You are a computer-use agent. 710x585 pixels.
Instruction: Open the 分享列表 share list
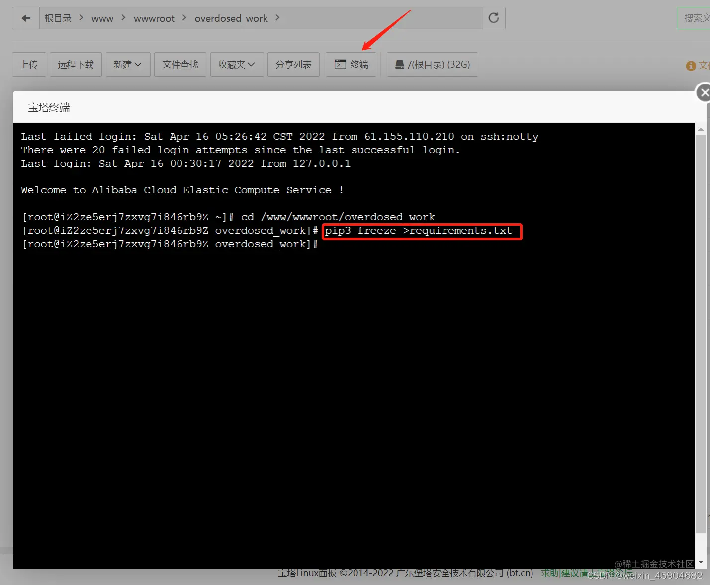click(293, 65)
